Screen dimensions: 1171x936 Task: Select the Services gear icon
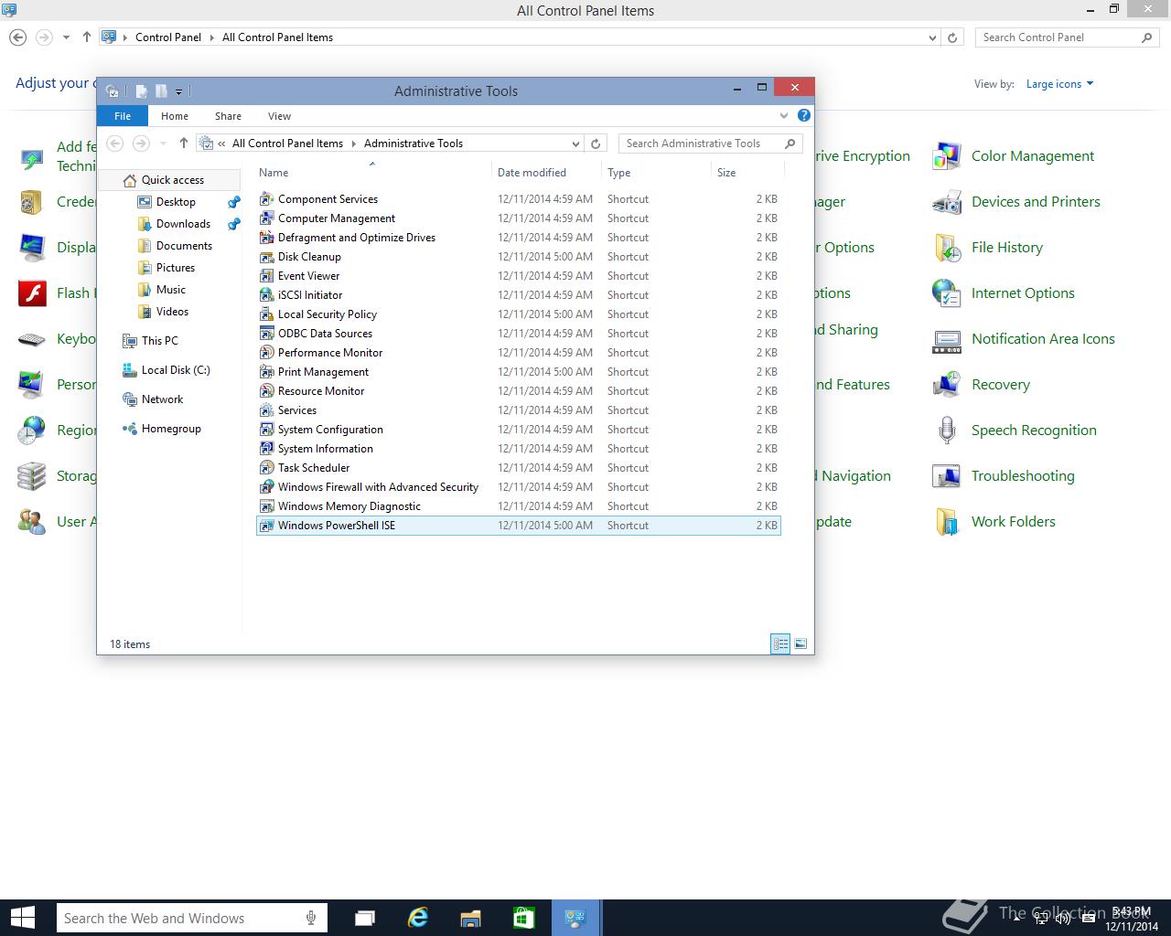click(x=266, y=410)
